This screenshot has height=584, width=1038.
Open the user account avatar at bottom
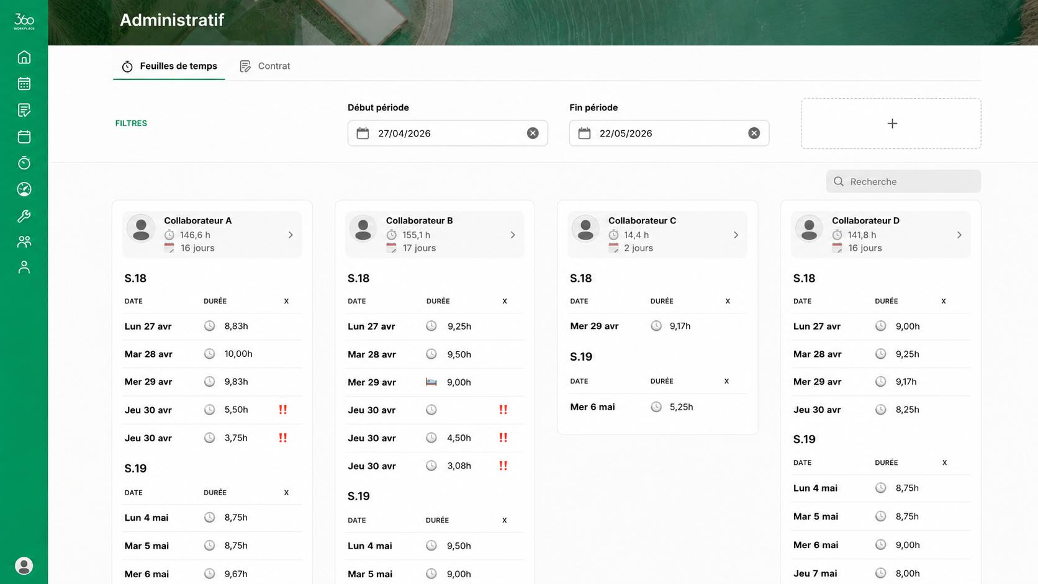[24, 566]
